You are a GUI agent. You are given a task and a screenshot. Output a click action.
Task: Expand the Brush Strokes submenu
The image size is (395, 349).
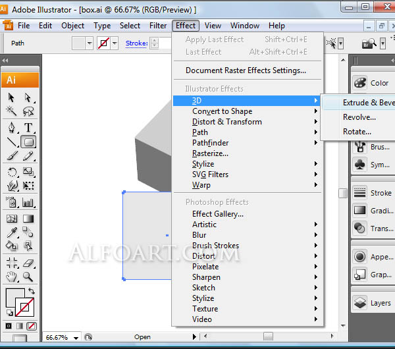pyautogui.click(x=247, y=246)
